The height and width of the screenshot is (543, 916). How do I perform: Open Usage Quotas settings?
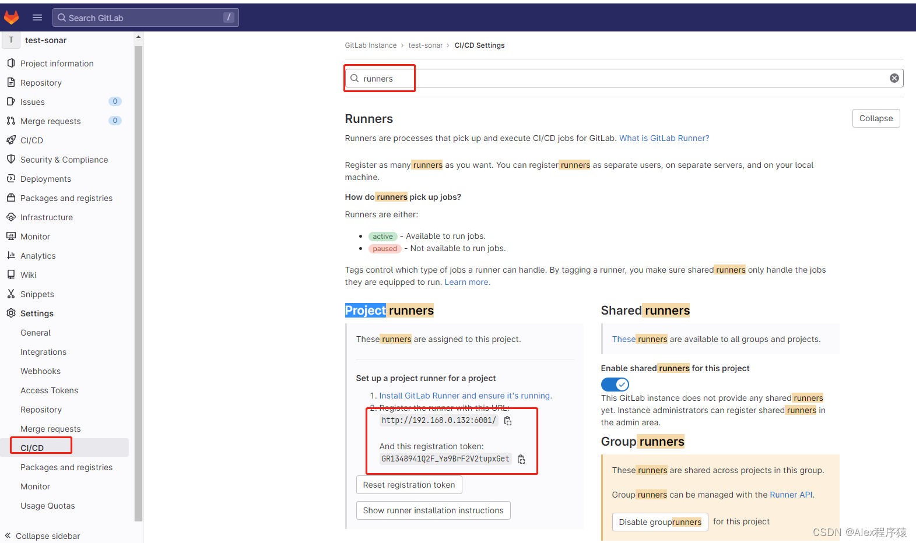coord(48,506)
